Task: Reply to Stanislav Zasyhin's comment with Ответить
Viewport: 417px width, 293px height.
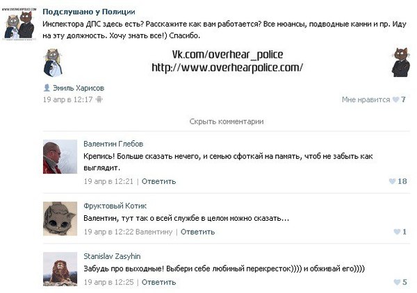Action: click(x=158, y=282)
